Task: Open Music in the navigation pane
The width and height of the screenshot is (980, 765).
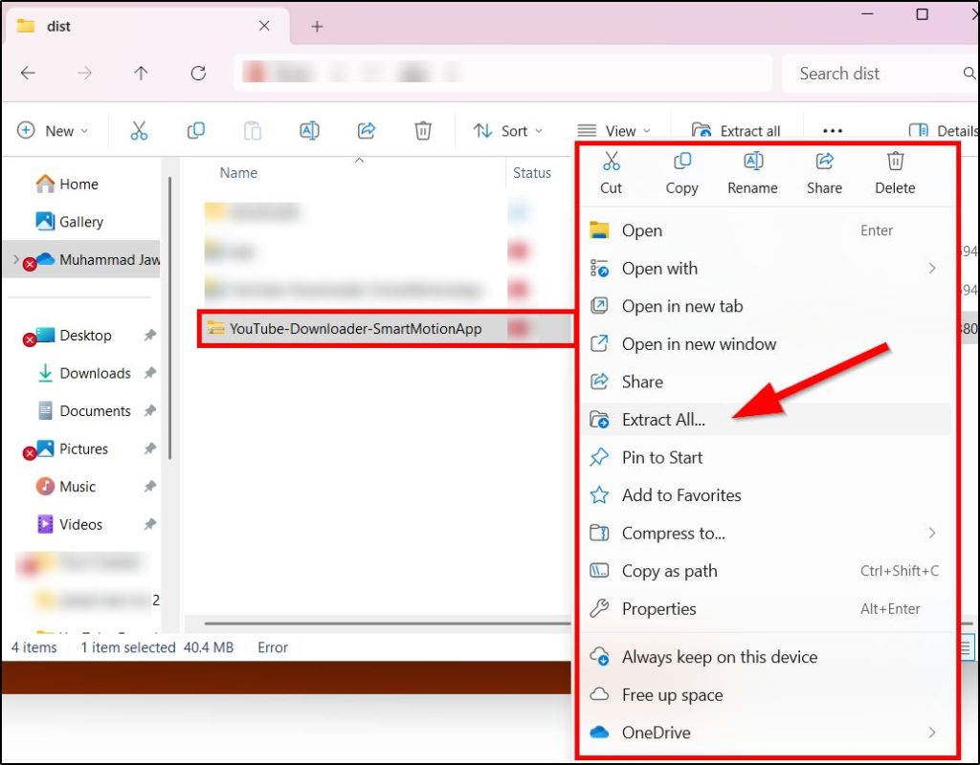Action: coord(66,487)
